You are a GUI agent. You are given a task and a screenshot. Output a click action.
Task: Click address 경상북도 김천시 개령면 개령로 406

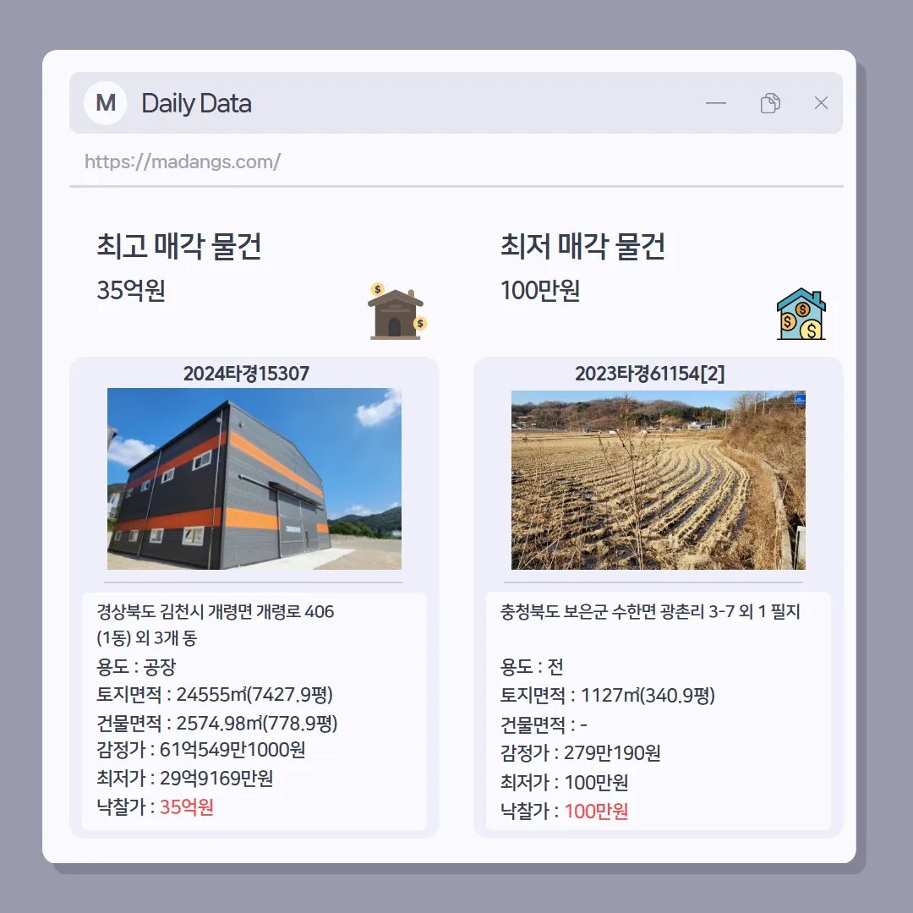(215, 611)
